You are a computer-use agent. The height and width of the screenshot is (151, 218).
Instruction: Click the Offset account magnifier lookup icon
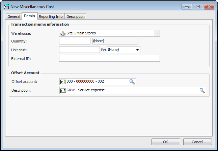click(x=132, y=82)
